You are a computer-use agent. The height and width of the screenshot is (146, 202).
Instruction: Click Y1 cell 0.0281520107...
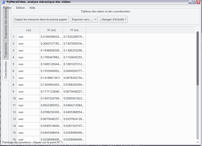pyautogui.click(x=74, y=126)
